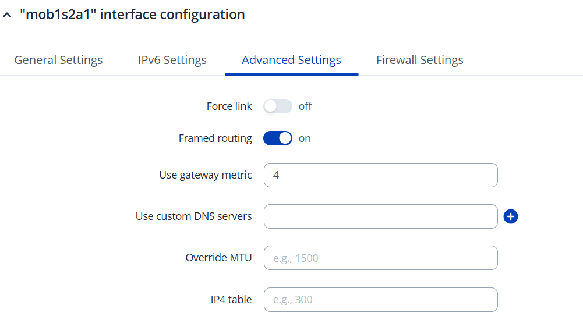583x334 pixels.
Task: Select the Override MTU input box
Action: click(380, 258)
